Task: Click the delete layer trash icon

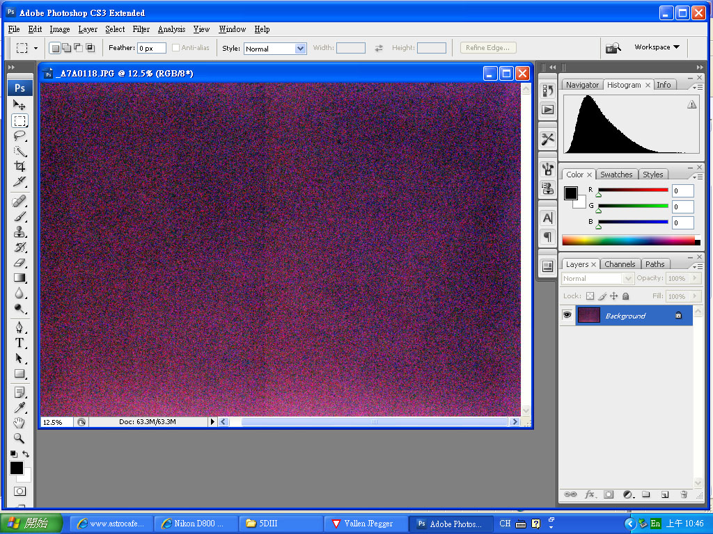Action: [x=684, y=494]
